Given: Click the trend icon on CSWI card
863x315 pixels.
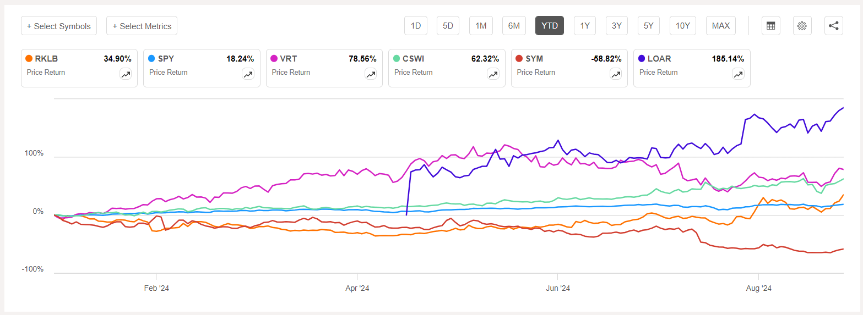Looking at the screenshot, I should tap(493, 74).
